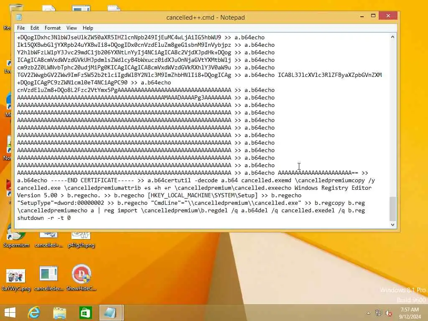Click the 'ICA8L3JlcXVlc3RlZFByaXZpbGVnZXM' text
The image size is (428, 321).
point(330,75)
